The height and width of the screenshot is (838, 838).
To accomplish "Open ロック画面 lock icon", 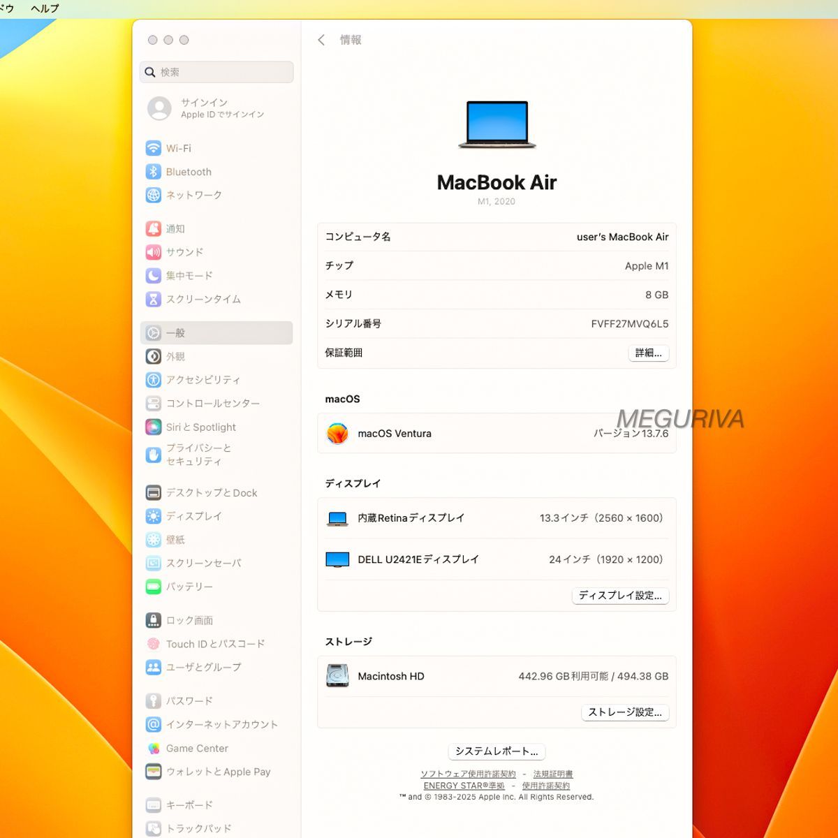I will click(153, 620).
